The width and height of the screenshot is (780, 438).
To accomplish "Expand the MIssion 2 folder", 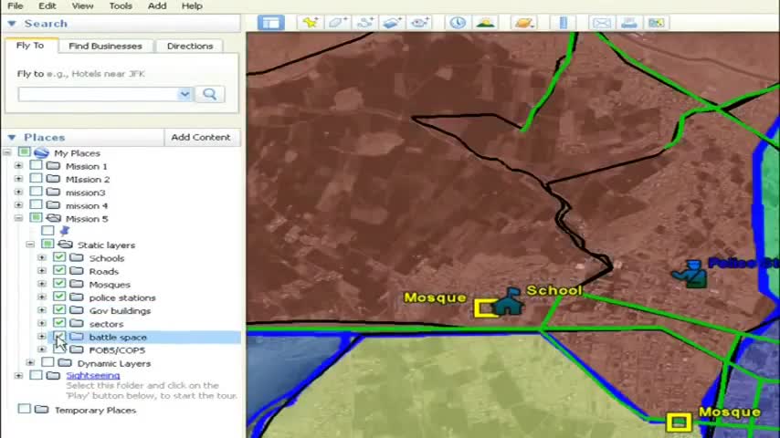I will (x=18, y=179).
